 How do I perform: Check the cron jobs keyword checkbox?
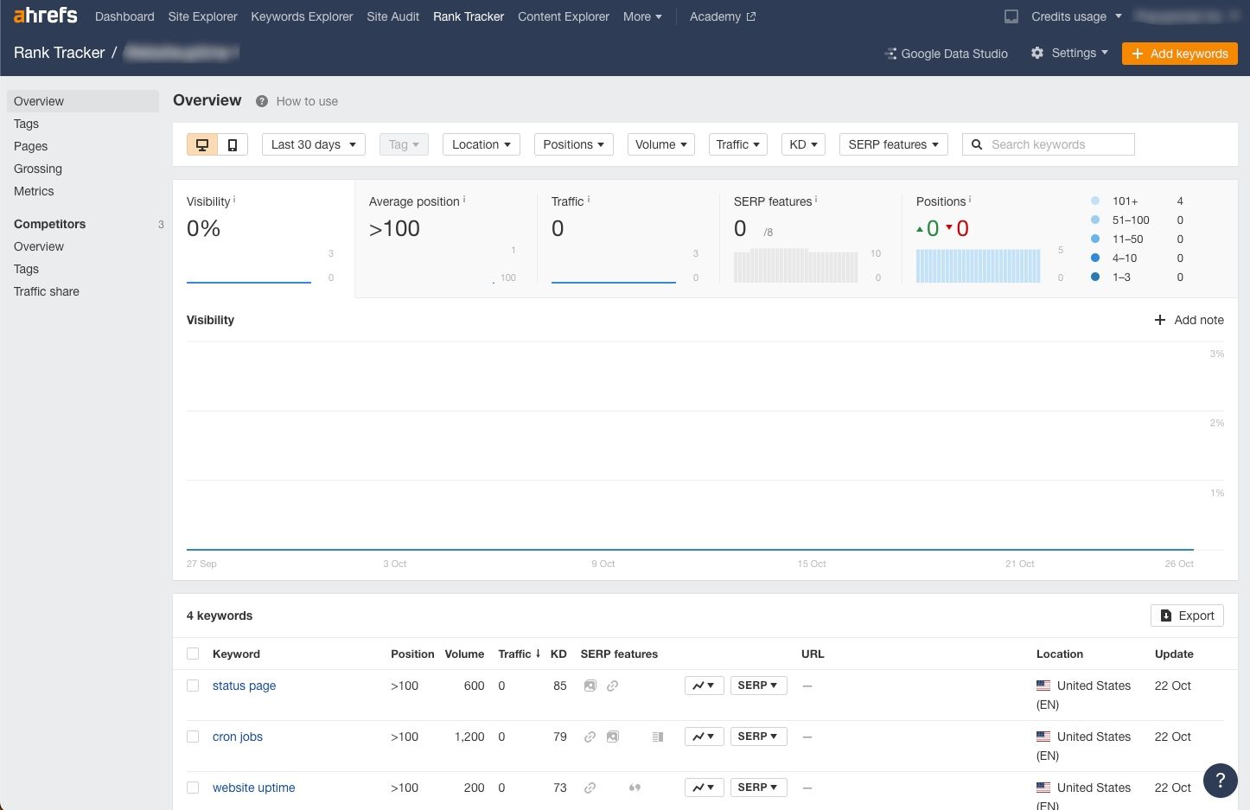click(193, 737)
